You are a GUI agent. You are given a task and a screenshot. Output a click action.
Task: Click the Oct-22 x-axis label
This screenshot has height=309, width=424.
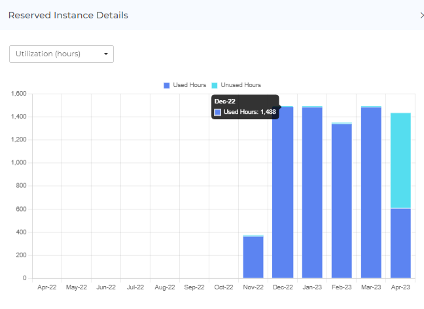pos(224,287)
